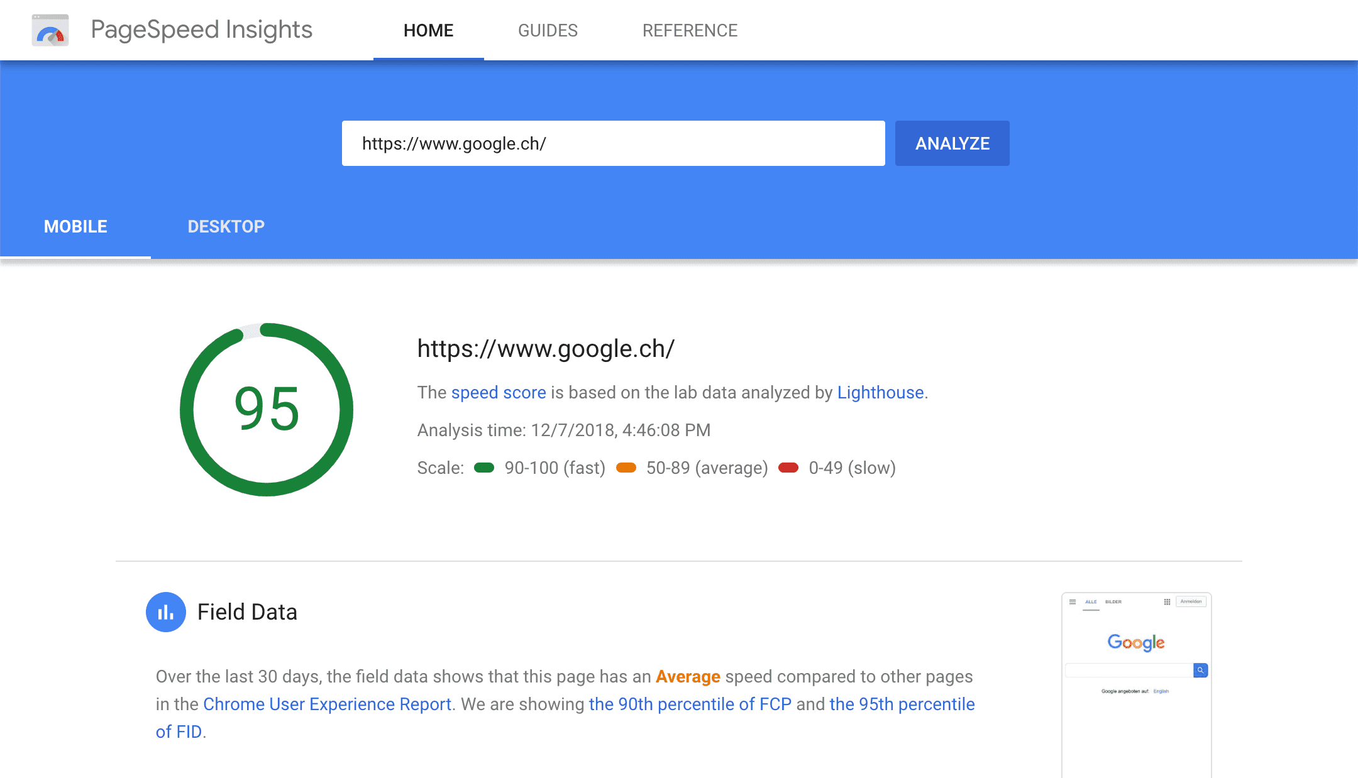Click the red slow scale indicator
This screenshot has width=1358, height=778.
[x=788, y=468]
